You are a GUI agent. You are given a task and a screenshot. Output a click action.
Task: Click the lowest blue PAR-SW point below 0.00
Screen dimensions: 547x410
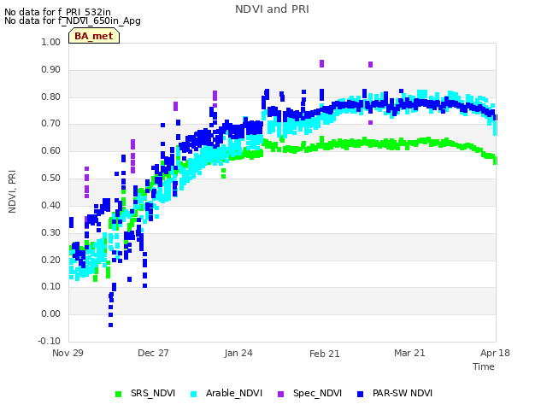coord(110,325)
